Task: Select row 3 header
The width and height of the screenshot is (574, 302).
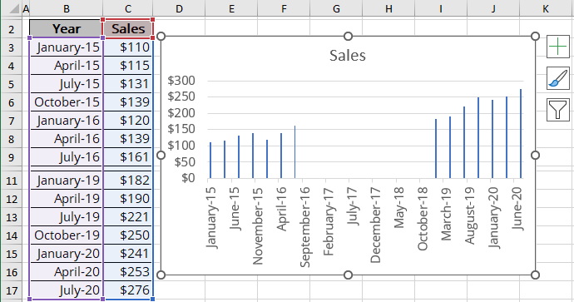Action: [12, 47]
